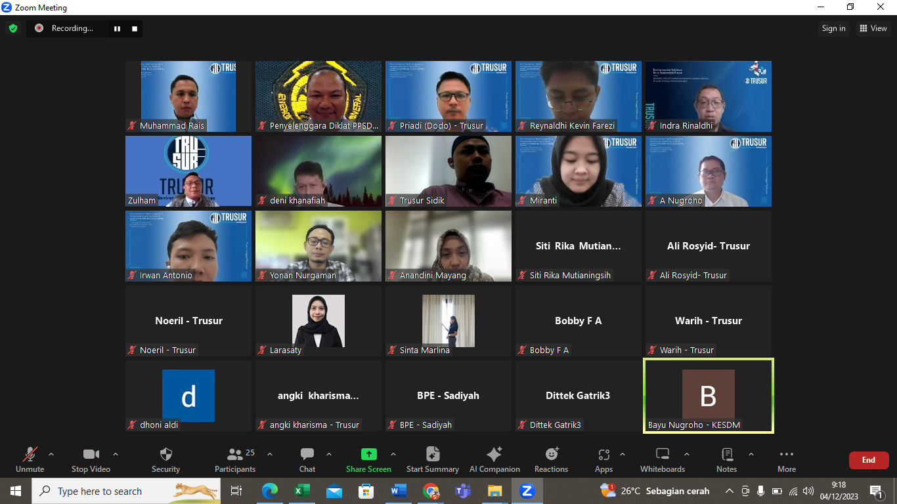This screenshot has width=897, height=504.
Task: Select the dhoni aldi avatar tile
Action: tap(188, 396)
